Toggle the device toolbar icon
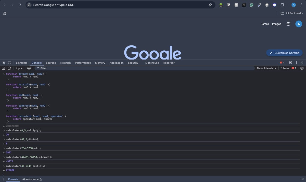 pyautogui.click(x=9, y=63)
